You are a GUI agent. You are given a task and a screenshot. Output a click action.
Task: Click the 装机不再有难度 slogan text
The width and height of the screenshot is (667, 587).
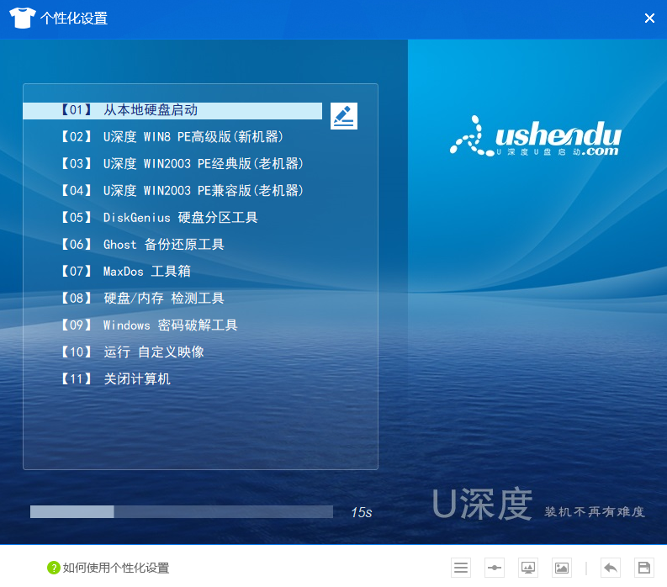(595, 511)
